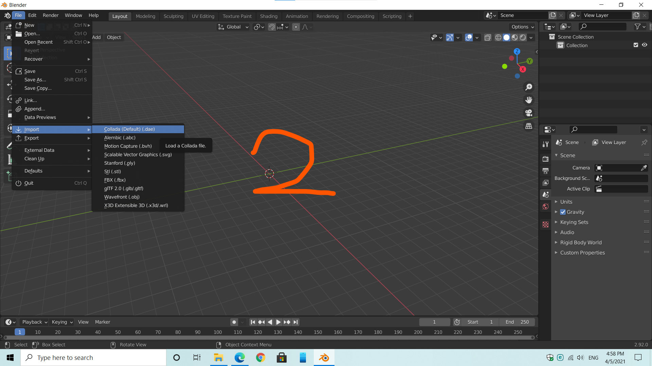The image size is (652, 366).
Task: Open the viewport shading options dropdown
Action: point(531,37)
